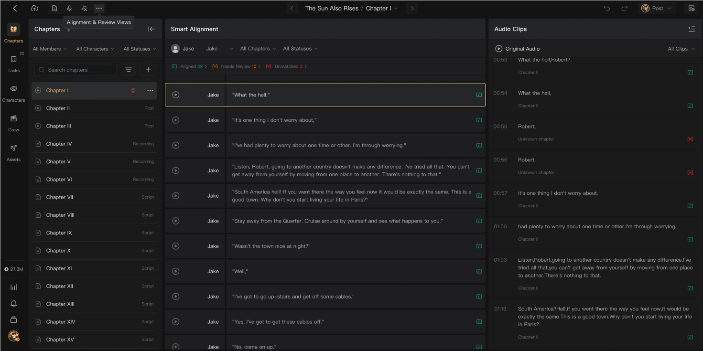This screenshot has height=351, width=703.
Task: Open the Assets sidebar section
Action: pos(13,152)
